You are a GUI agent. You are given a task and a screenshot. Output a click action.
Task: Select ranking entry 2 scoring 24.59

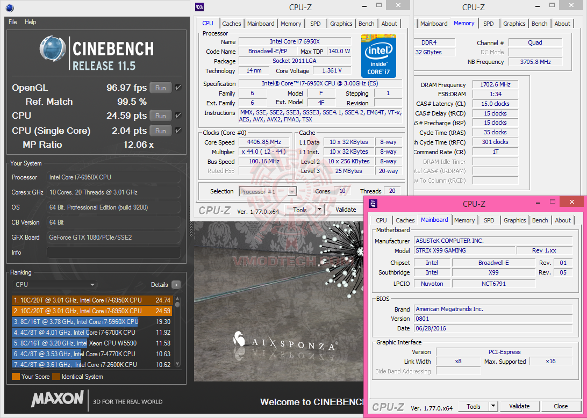pos(92,311)
